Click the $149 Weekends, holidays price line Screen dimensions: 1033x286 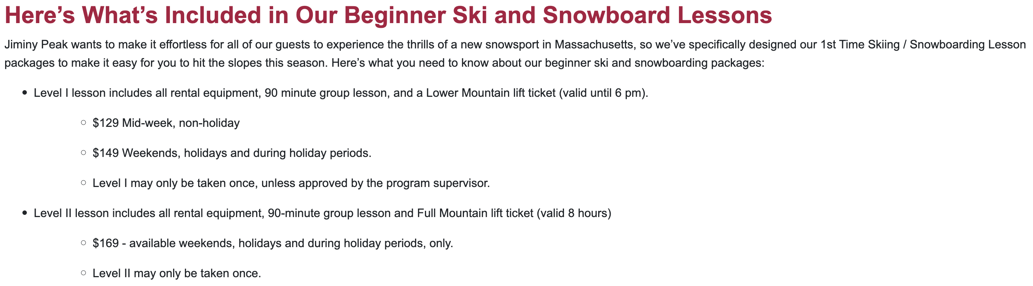coord(232,153)
